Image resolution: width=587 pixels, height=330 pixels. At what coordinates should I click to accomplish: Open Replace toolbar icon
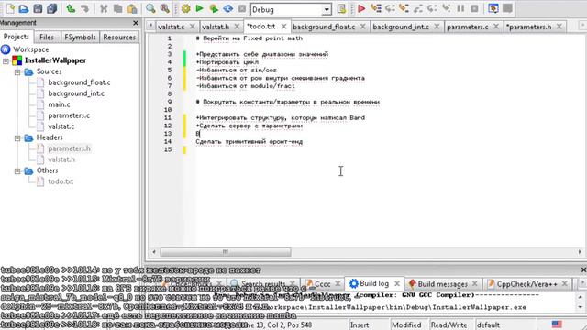165,8
